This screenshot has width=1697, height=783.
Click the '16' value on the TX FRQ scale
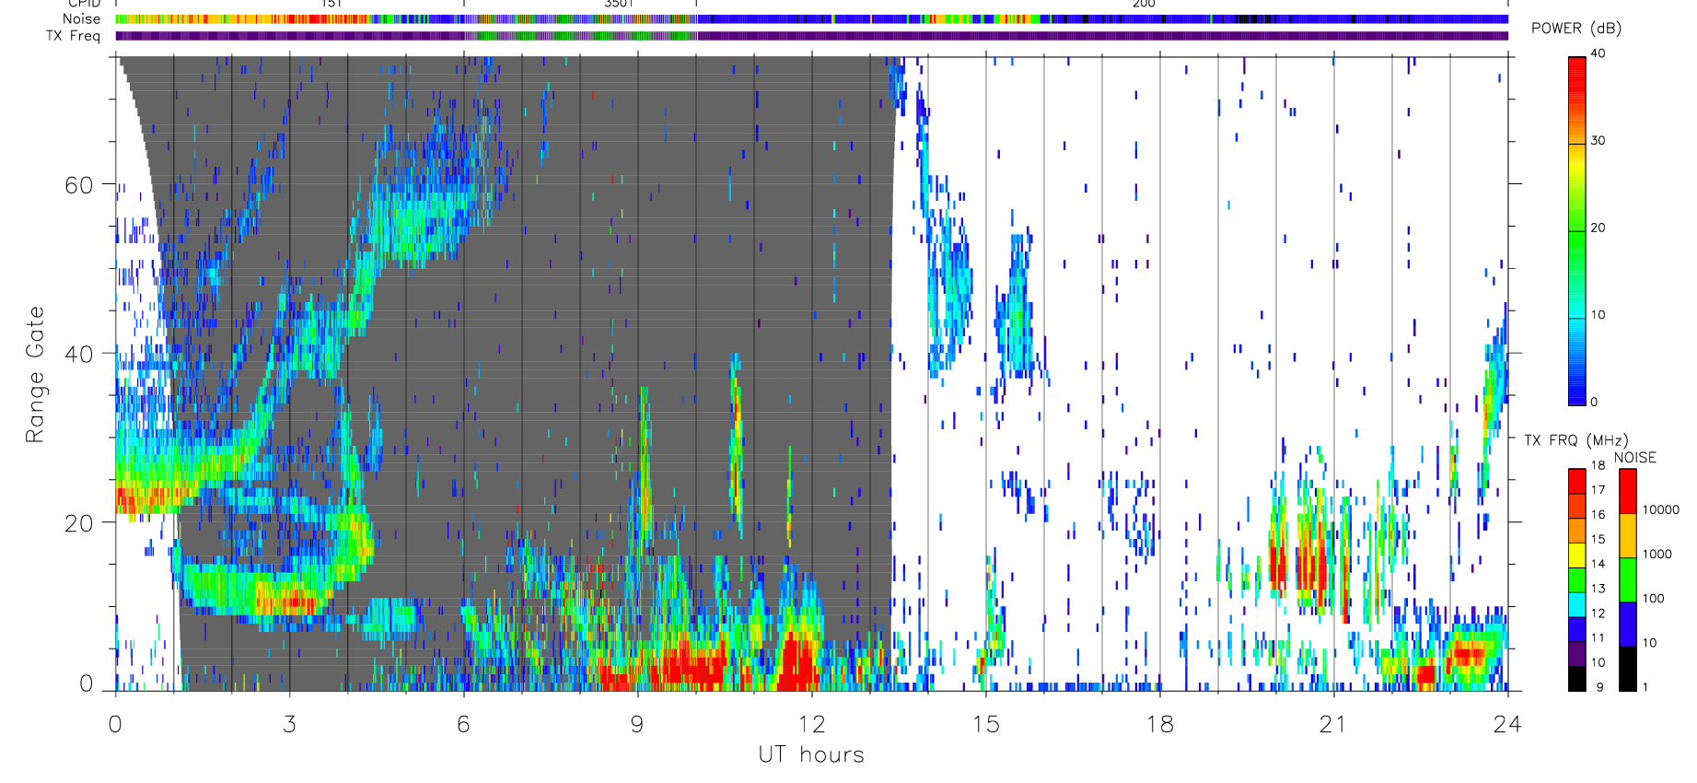(x=1598, y=515)
